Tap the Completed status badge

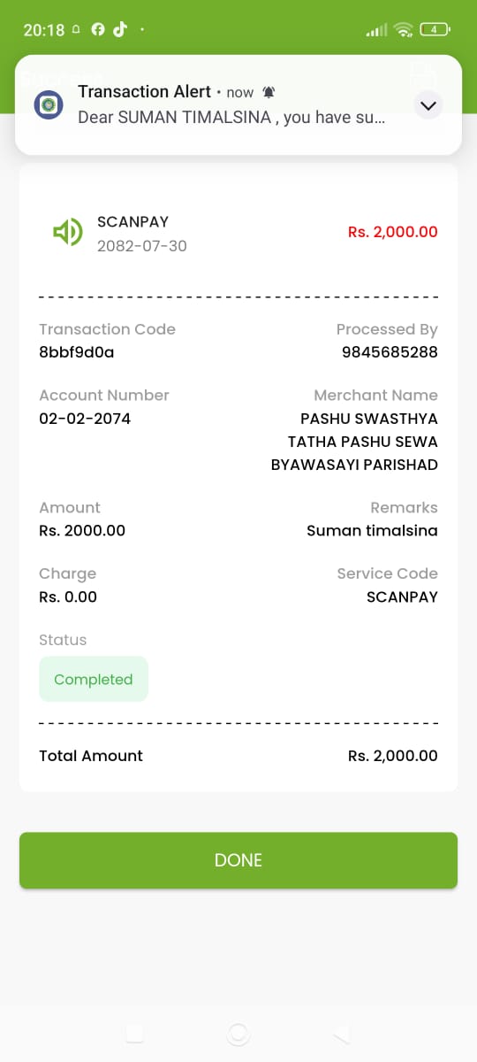click(94, 680)
